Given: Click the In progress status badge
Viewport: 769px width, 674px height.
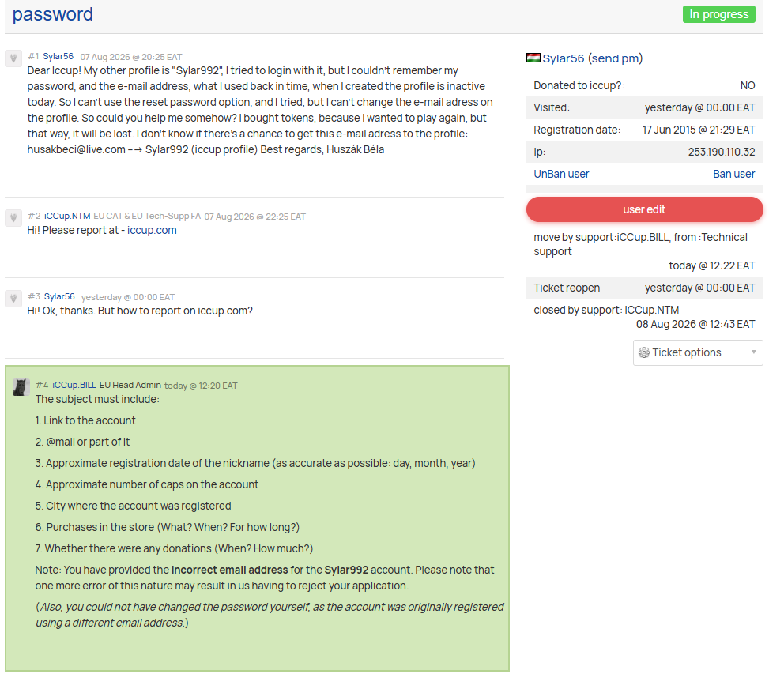Looking at the screenshot, I should tap(719, 14).
